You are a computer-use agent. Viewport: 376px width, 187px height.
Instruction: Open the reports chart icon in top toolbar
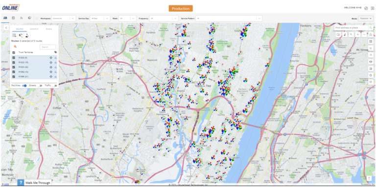[29, 18]
